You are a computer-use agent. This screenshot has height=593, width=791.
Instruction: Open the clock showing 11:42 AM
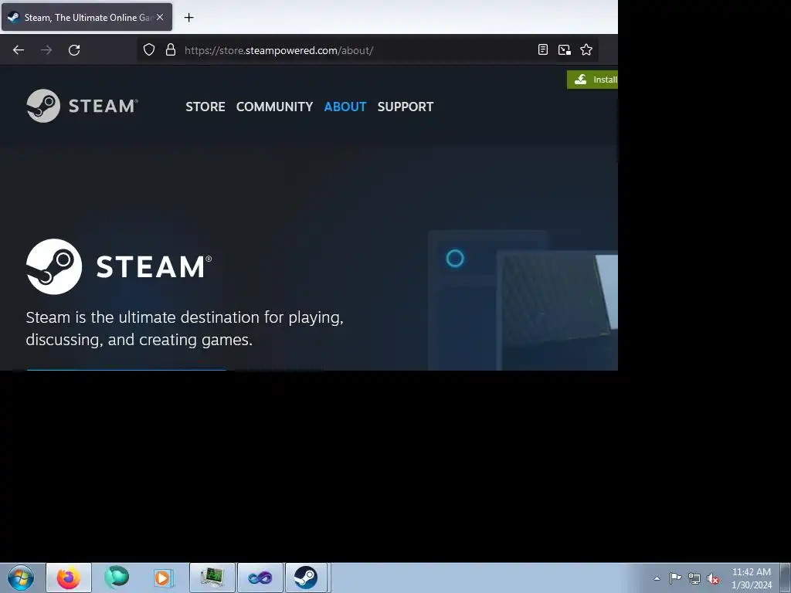(752, 578)
